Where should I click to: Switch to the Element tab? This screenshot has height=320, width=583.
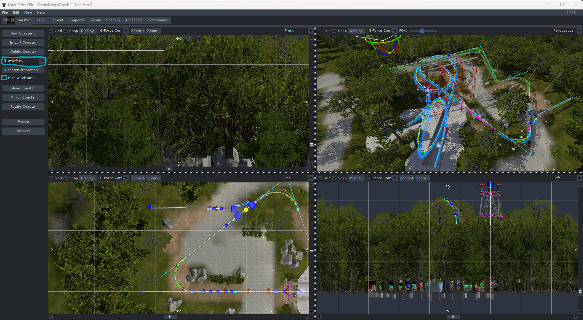point(56,20)
